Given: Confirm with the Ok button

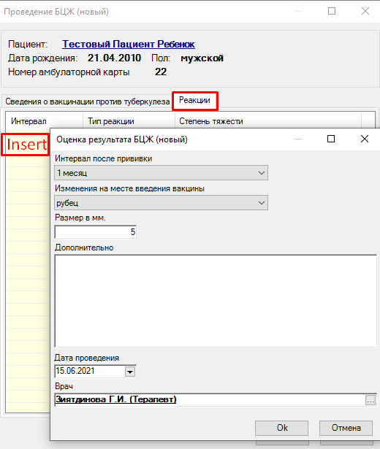Looking at the screenshot, I should tap(281, 428).
